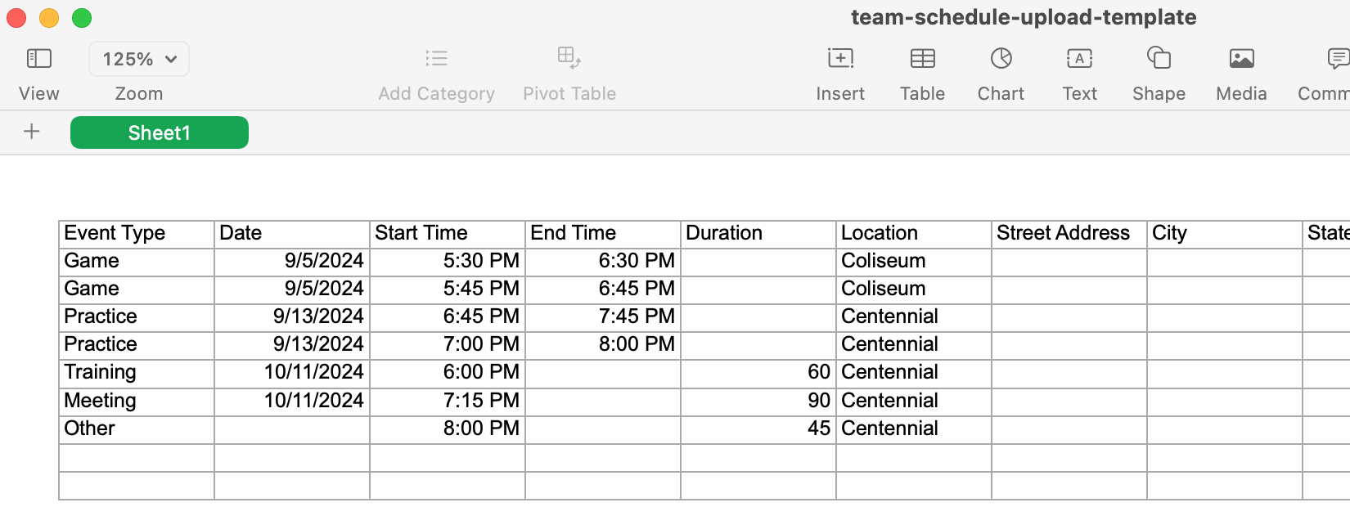Expand the 125% zoom dropdown
The height and width of the screenshot is (525, 1350).
tap(139, 59)
